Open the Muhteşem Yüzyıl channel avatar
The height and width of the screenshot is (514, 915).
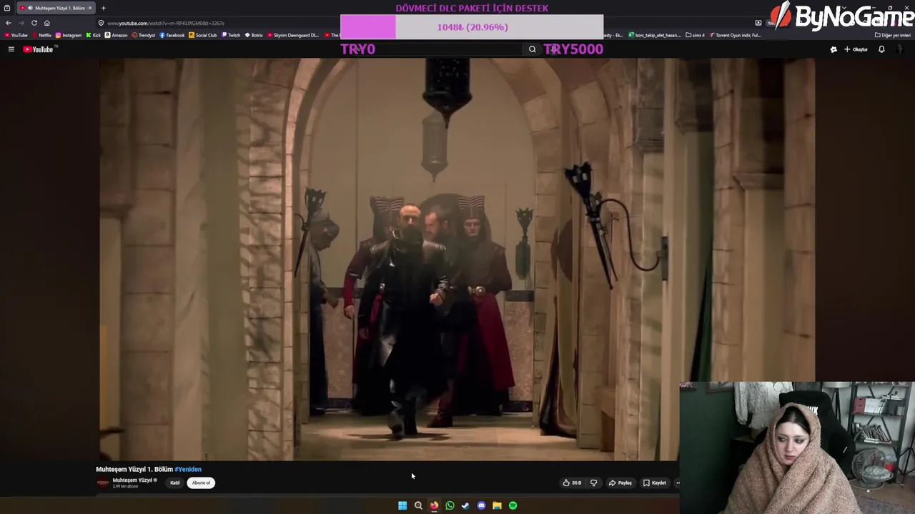coord(103,483)
